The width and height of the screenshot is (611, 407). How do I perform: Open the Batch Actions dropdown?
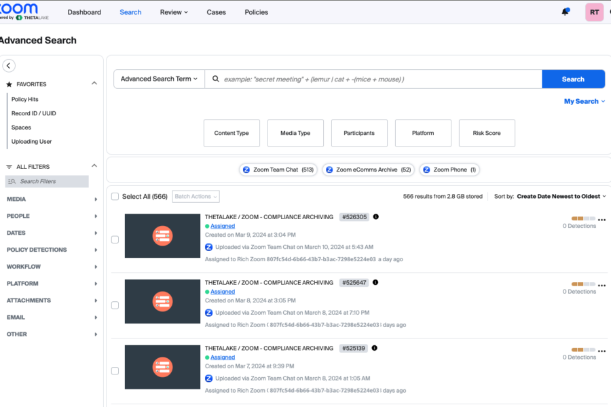tap(196, 197)
